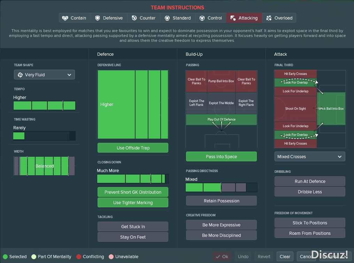
Task: Select Exploit The Right Flank zone
Action: (246, 103)
